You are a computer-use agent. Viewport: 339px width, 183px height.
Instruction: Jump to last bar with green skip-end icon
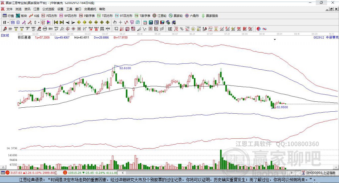point(62,22)
